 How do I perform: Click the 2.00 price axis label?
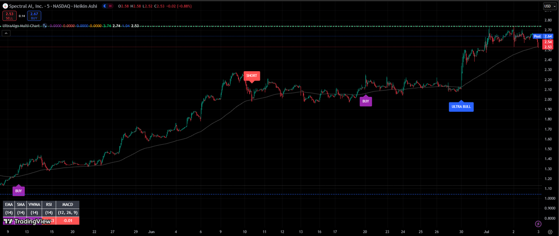[x=548, y=100]
